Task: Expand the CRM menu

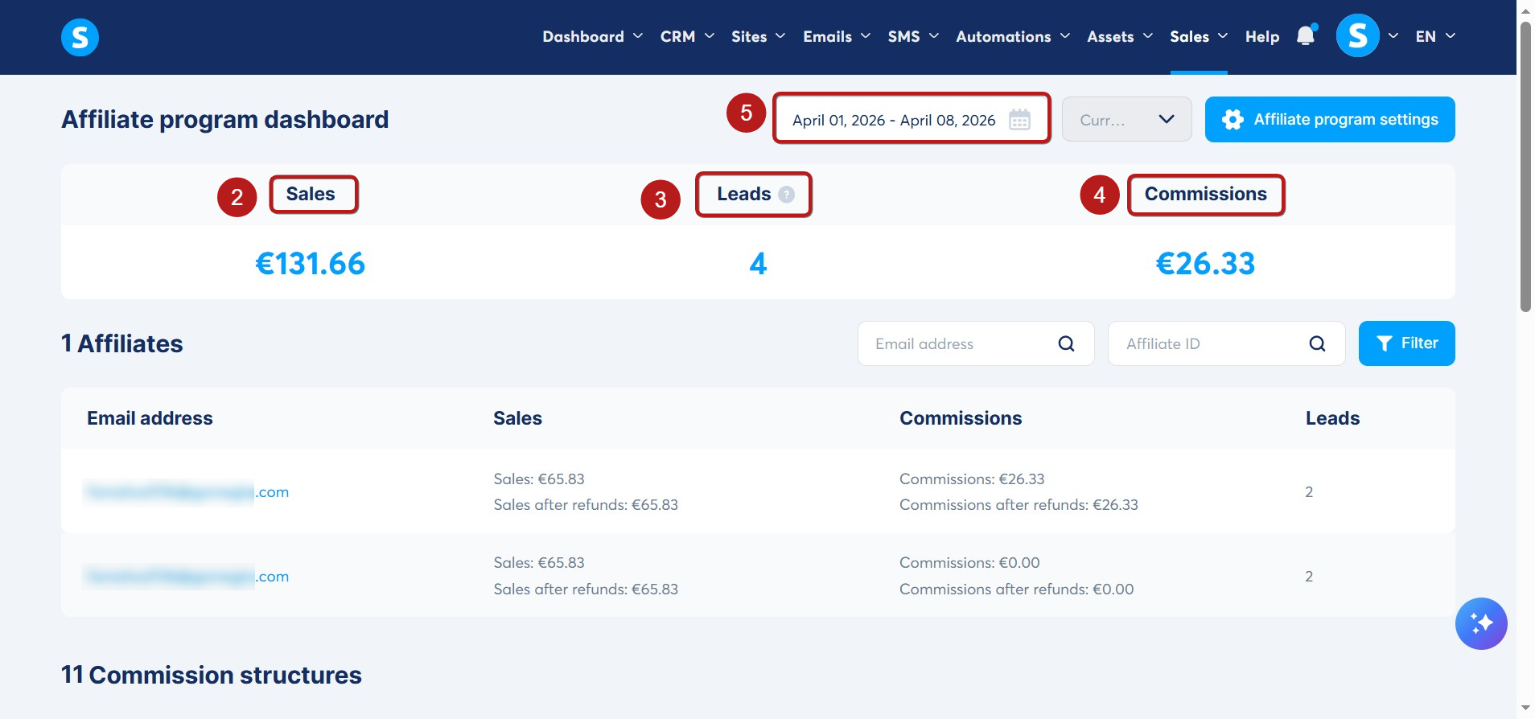Action: coord(687,36)
